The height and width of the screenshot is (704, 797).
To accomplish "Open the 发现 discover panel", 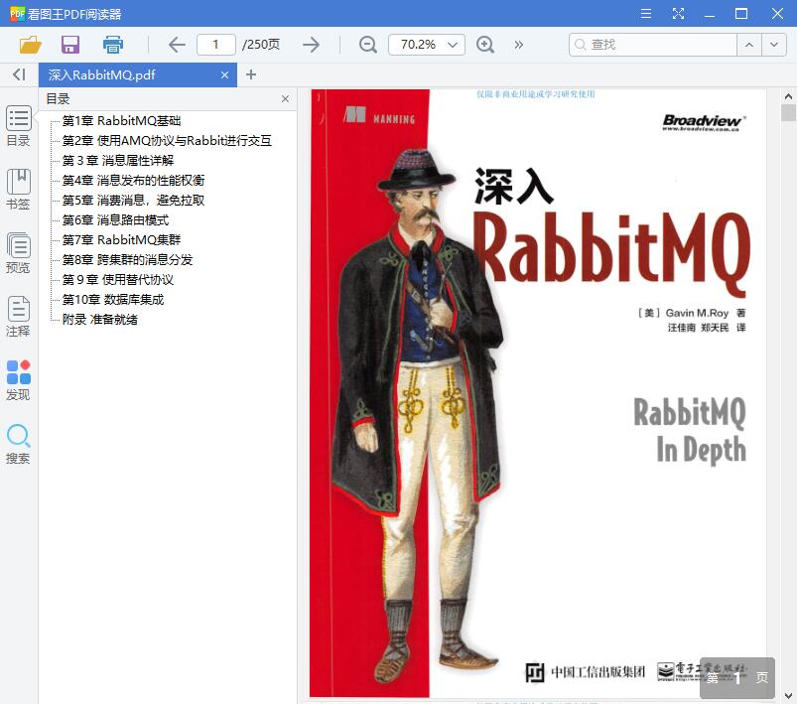I will click(18, 380).
